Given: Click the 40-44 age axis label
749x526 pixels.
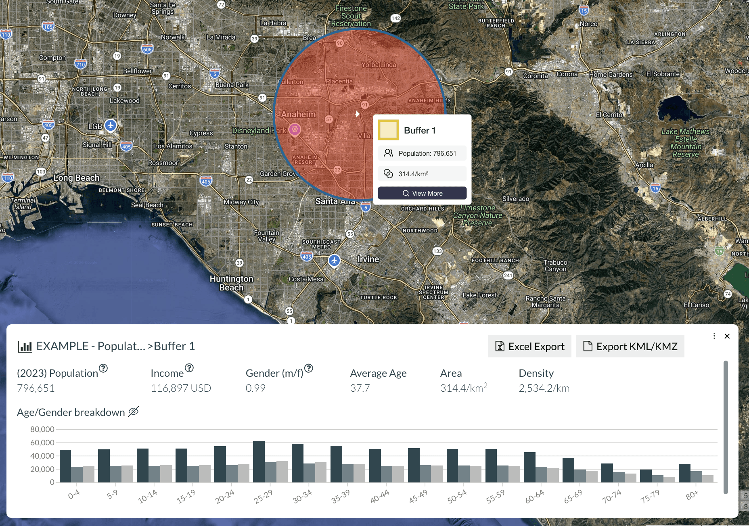Looking at the screenshot, I should tap(380, 497).
